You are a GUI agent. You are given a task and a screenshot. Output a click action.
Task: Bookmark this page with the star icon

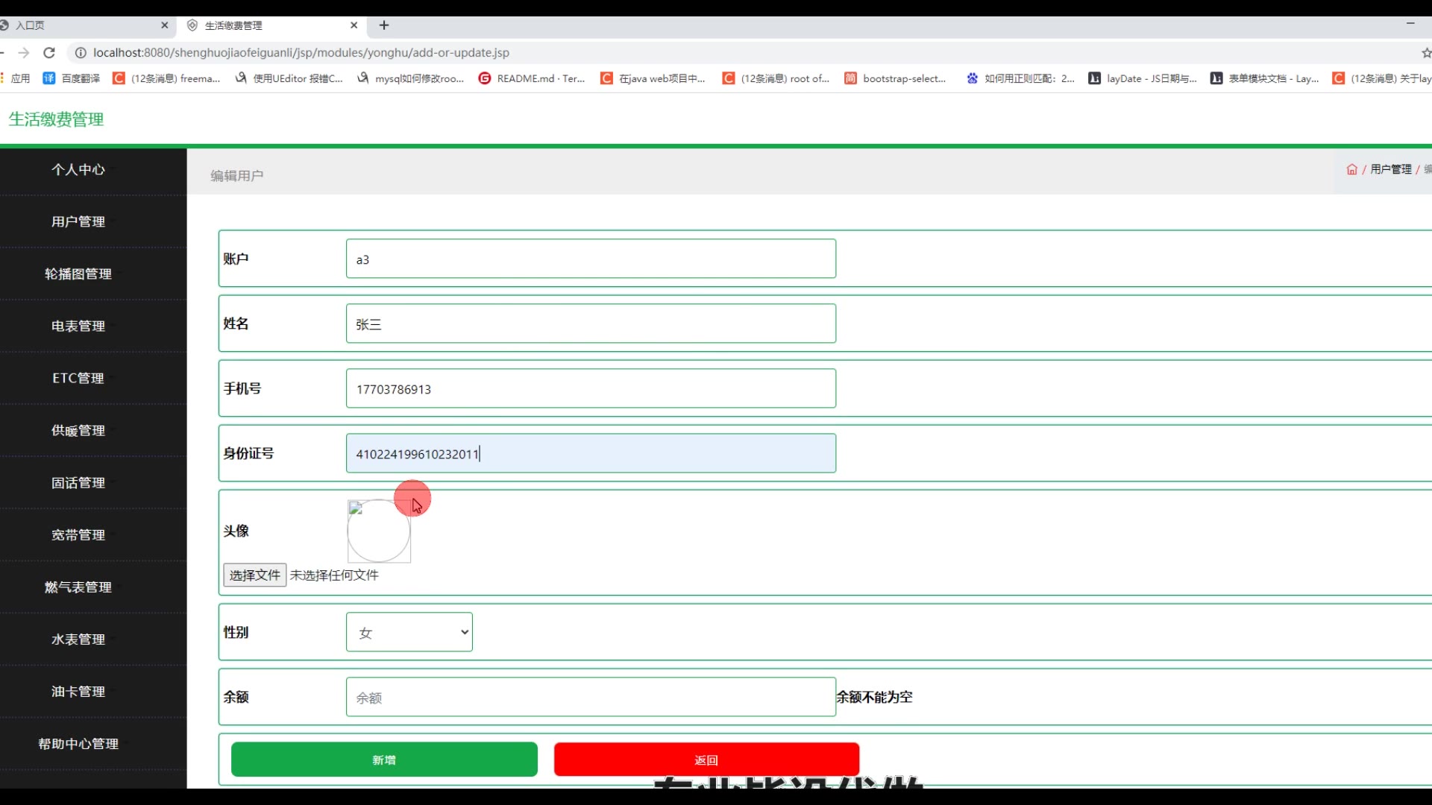click(1425, 53)
